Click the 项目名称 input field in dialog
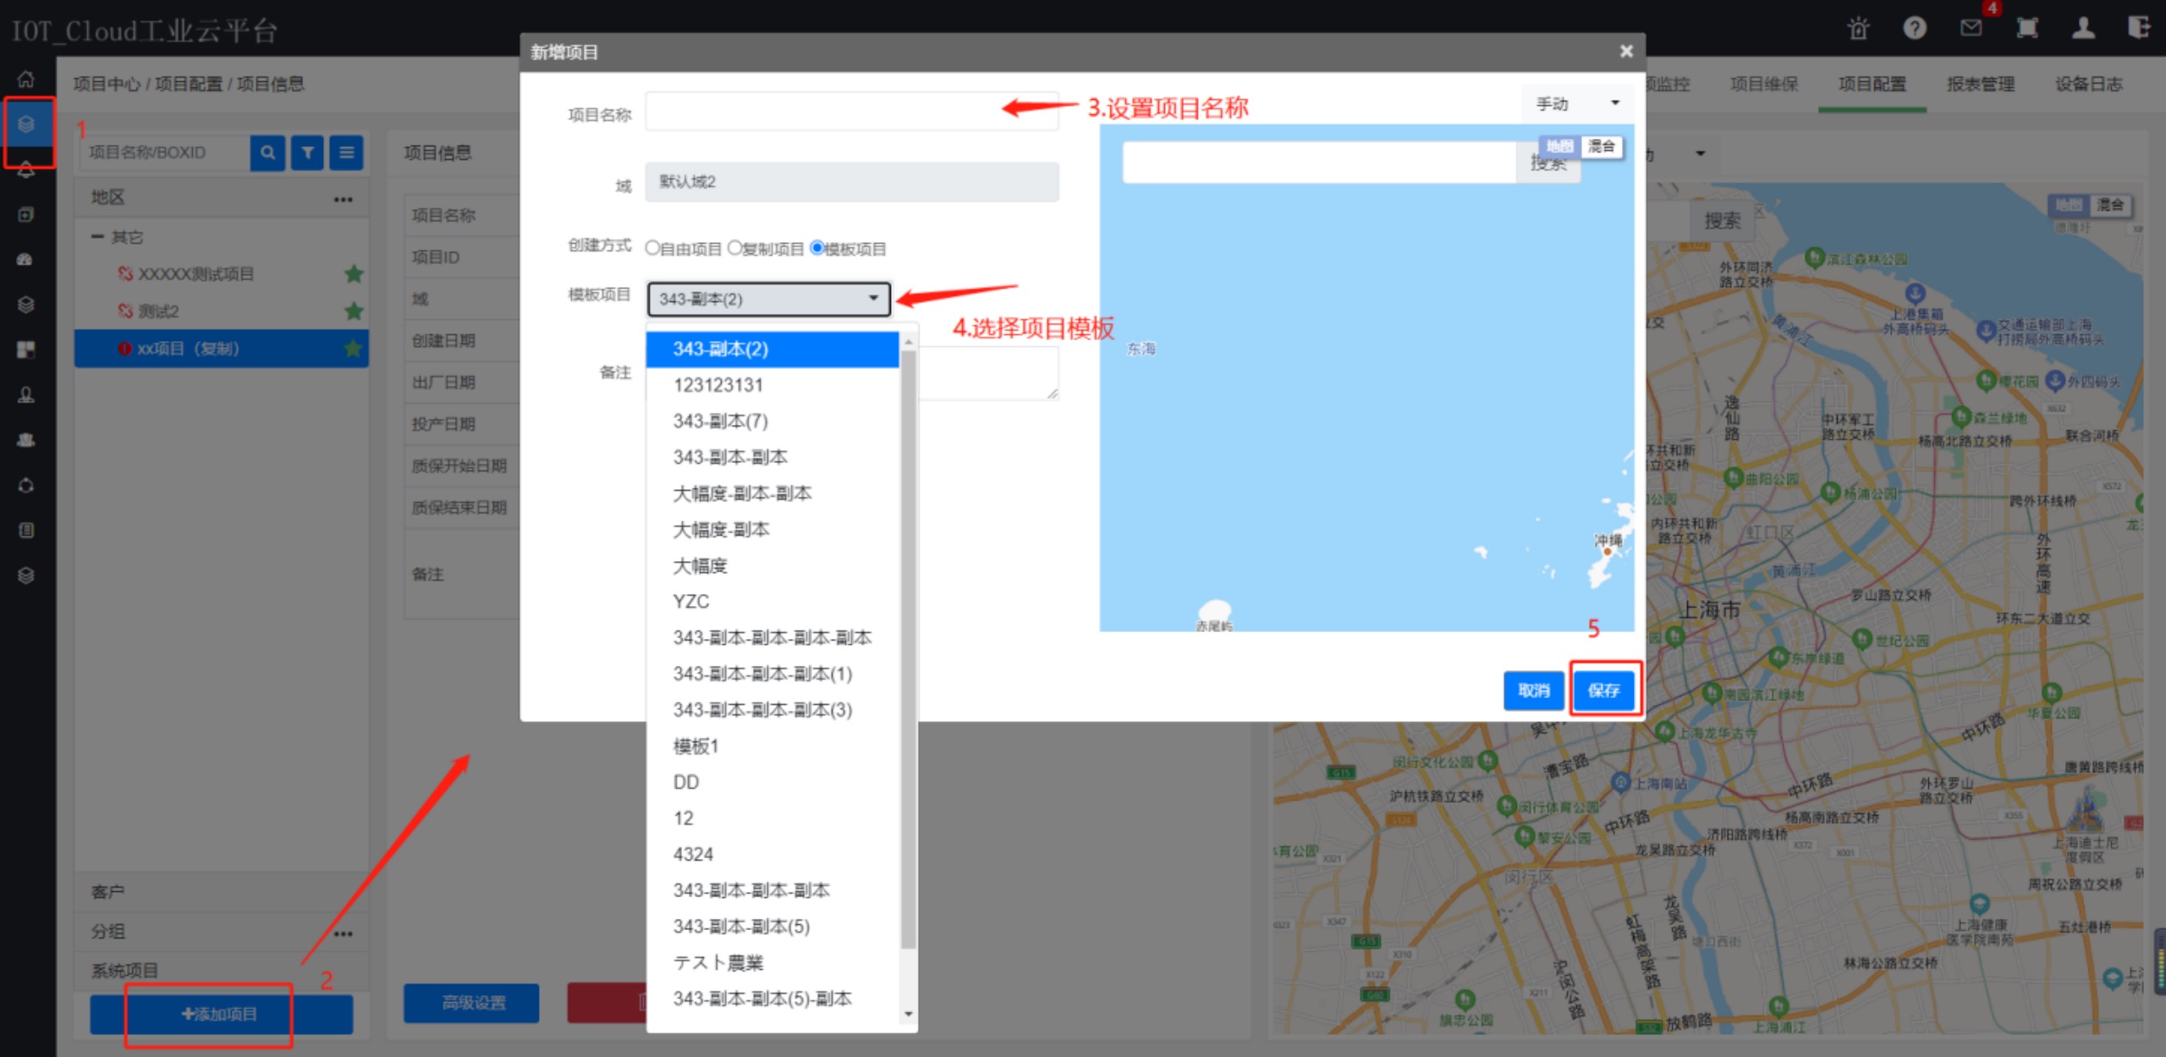 coord(851,112)
